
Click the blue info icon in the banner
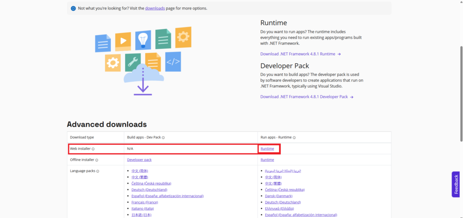73,8
